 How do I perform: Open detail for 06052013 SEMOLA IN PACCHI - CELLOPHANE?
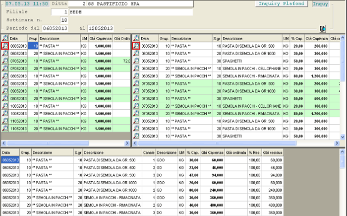click(x=136, y=69)
